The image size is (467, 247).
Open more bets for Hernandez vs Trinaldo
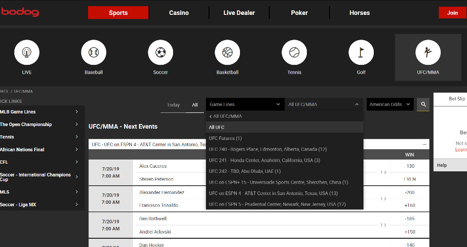[383, 199]
